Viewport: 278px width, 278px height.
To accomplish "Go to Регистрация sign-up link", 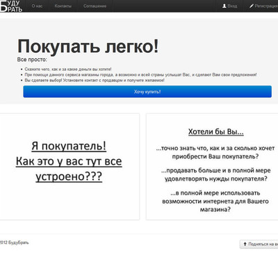I will point(266,6).
